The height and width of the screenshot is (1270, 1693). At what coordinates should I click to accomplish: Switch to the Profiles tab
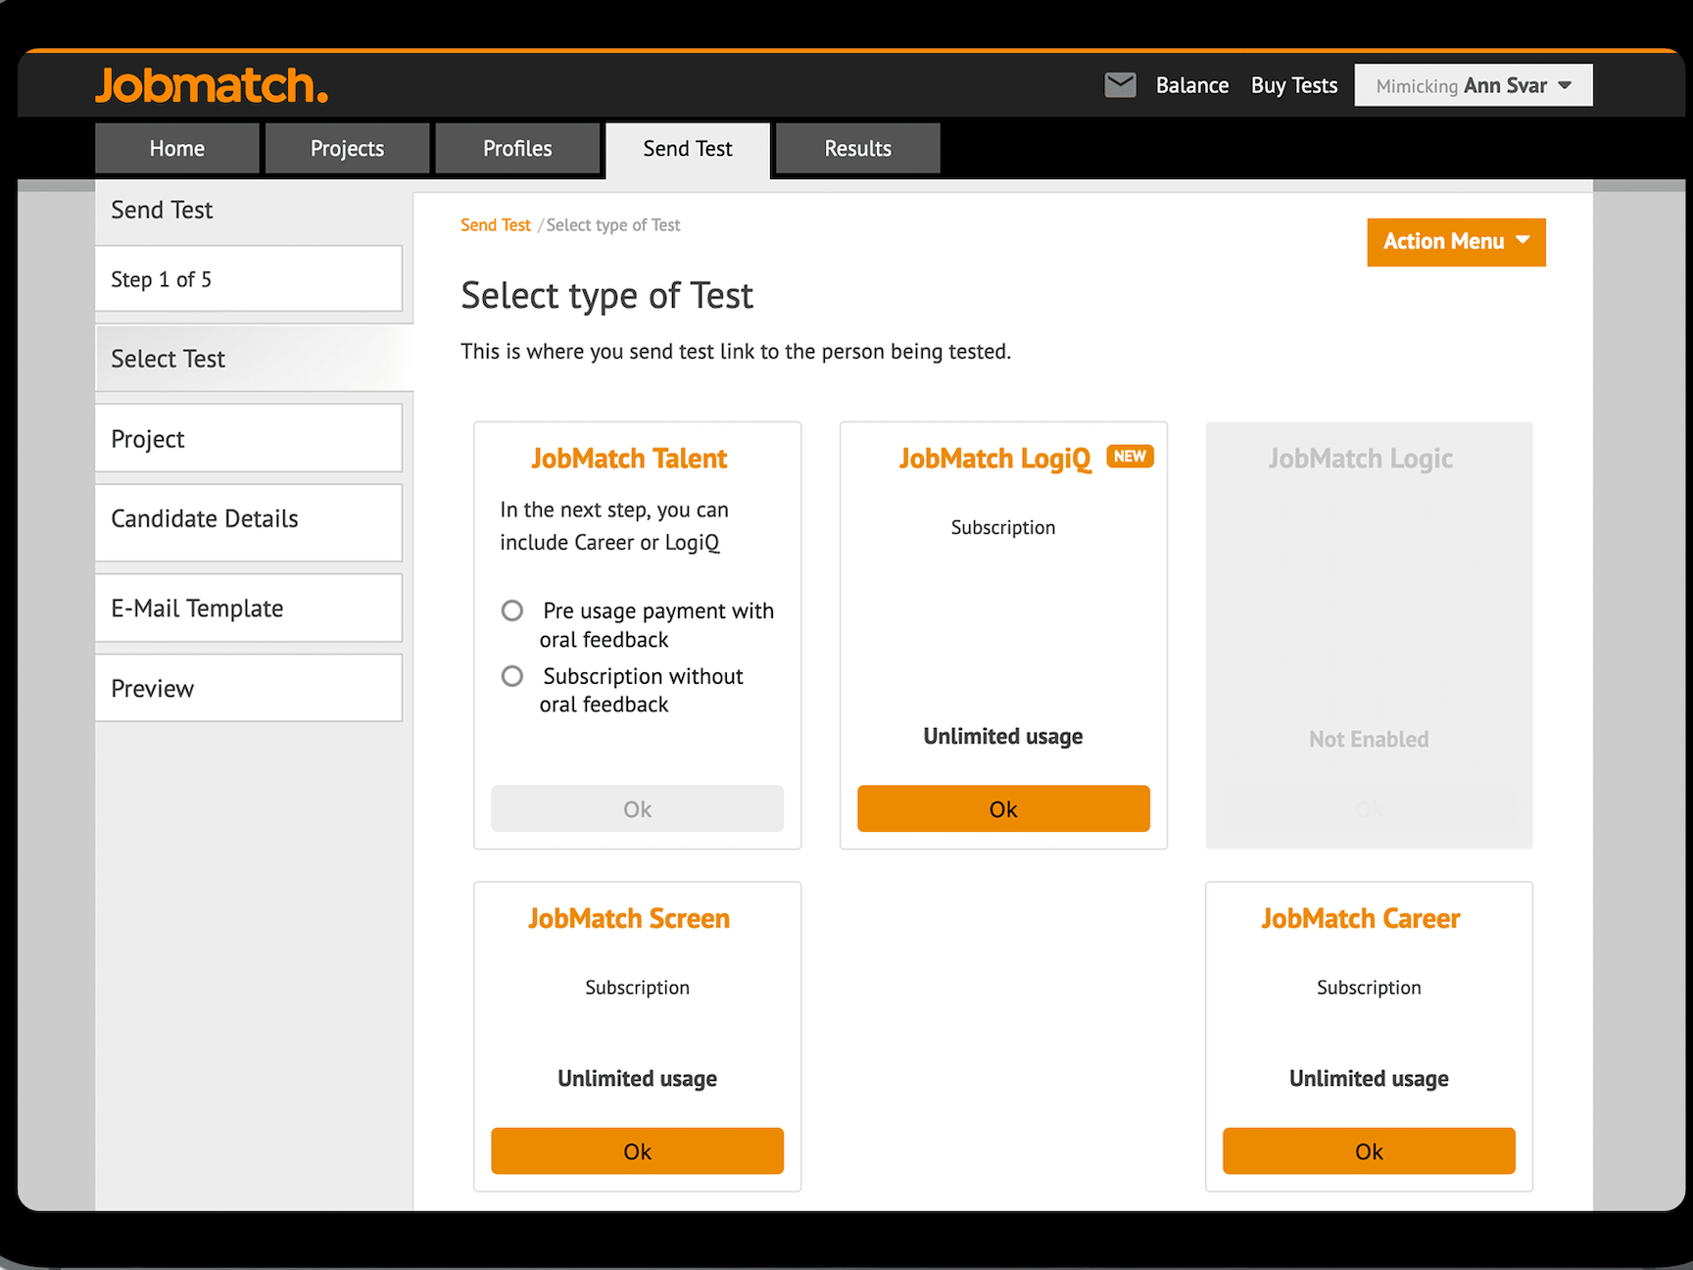click(x=517, y=149)
